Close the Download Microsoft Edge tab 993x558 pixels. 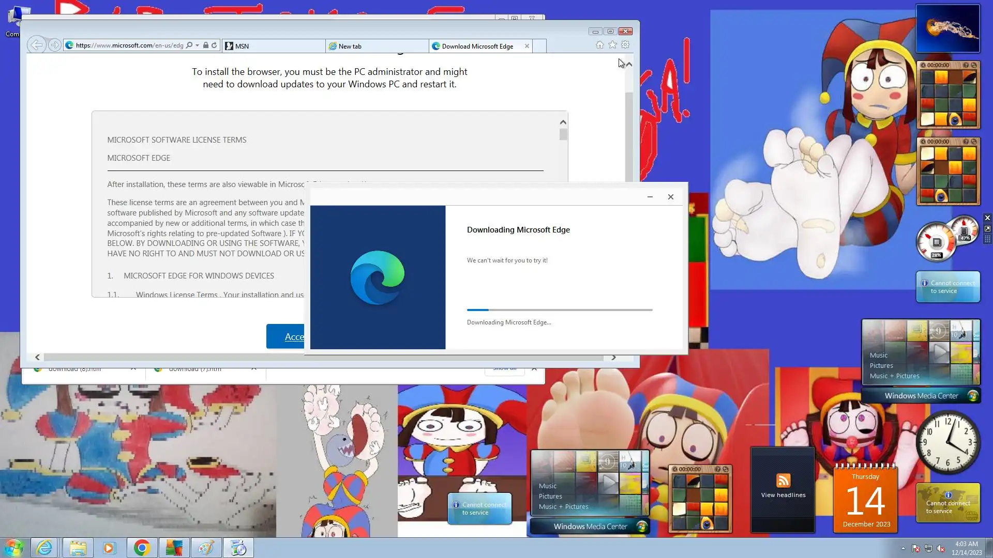[527, 46]
